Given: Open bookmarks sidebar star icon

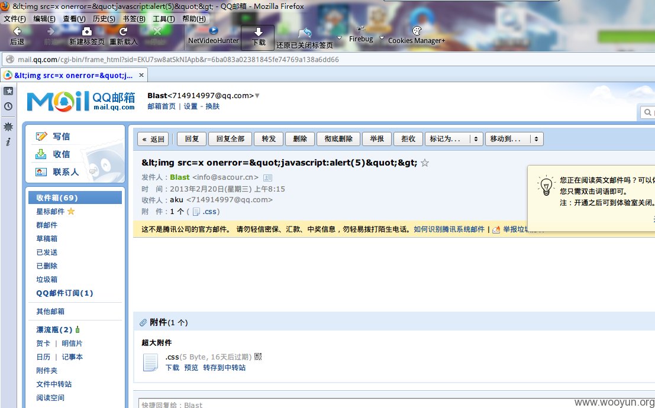Looking at the screenshot, I should point(8,91).
